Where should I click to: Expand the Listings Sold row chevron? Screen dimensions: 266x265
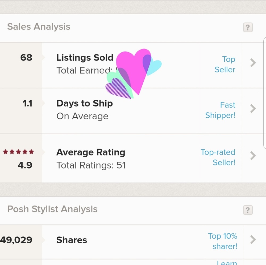(x=253, y=63)
